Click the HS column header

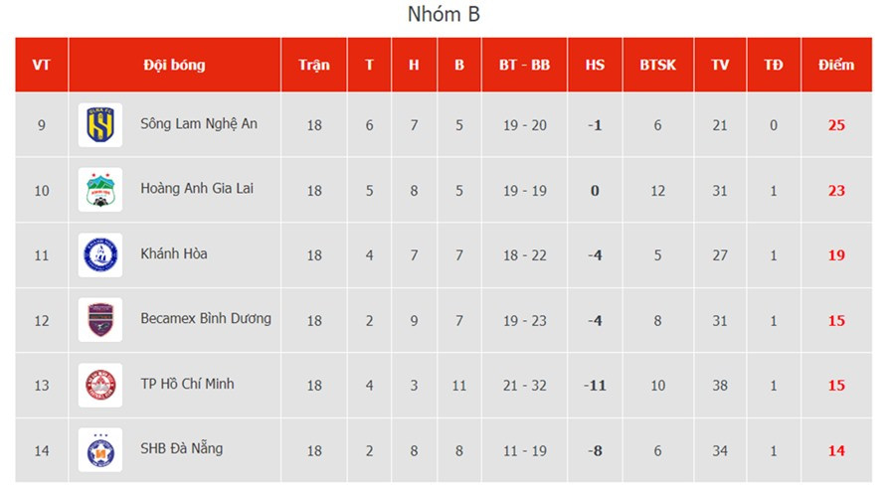coord(595,65)
